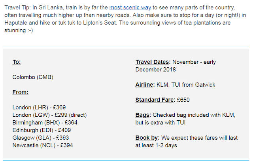Click the Edinburgh (EDI) £409 fare
This screenshot has width=253, height=163.
tap(42, 130)
